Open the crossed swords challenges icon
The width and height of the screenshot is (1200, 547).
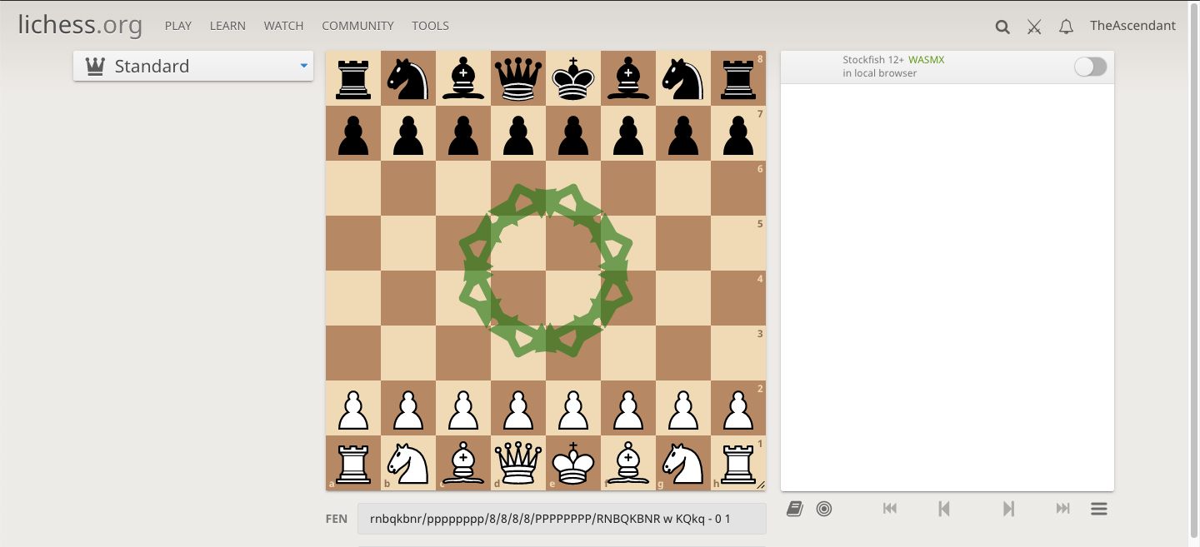click(1033, 26)
